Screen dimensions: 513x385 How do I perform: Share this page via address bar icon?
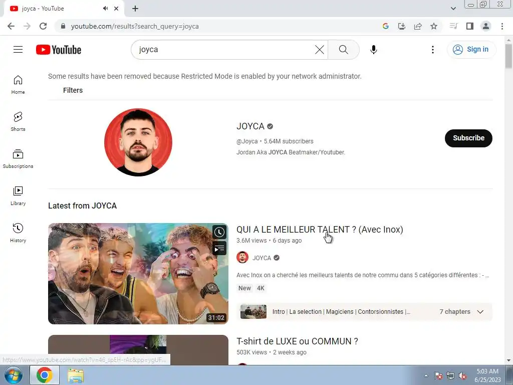point(418,26)
